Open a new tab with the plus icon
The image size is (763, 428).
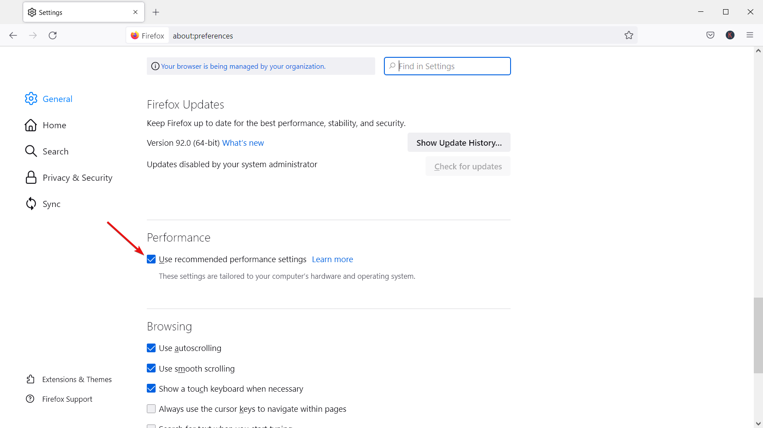(x=156, y=12)
